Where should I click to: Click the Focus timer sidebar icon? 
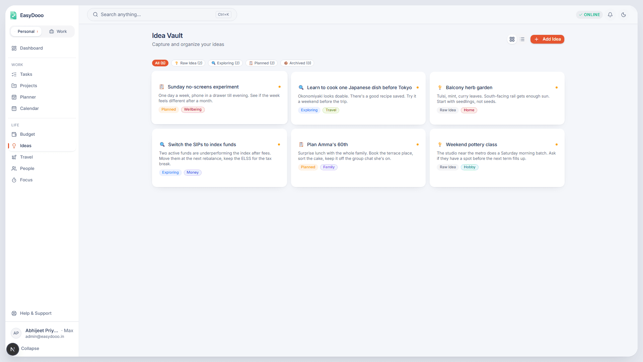pyautogui.click(x=14, y=180)
